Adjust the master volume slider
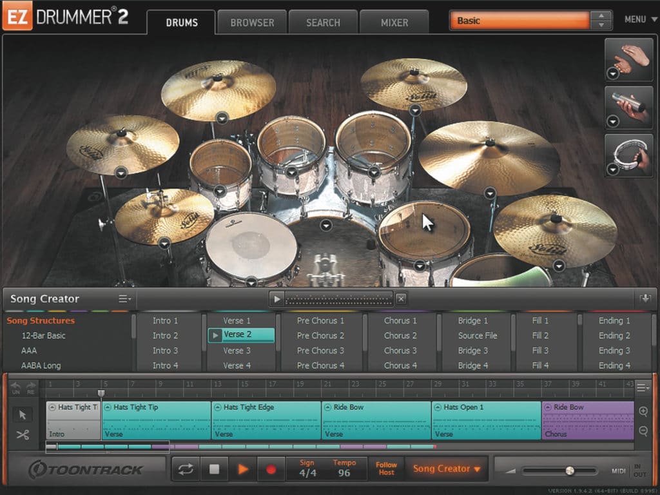This screenshot has width=660, height=495. [x=559, y=471]
